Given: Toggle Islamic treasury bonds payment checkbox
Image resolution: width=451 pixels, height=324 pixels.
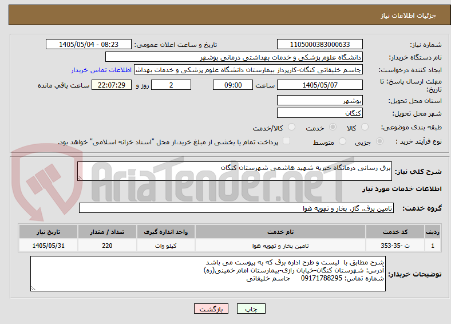Looking at the screenshot, I should coord(287,141).
